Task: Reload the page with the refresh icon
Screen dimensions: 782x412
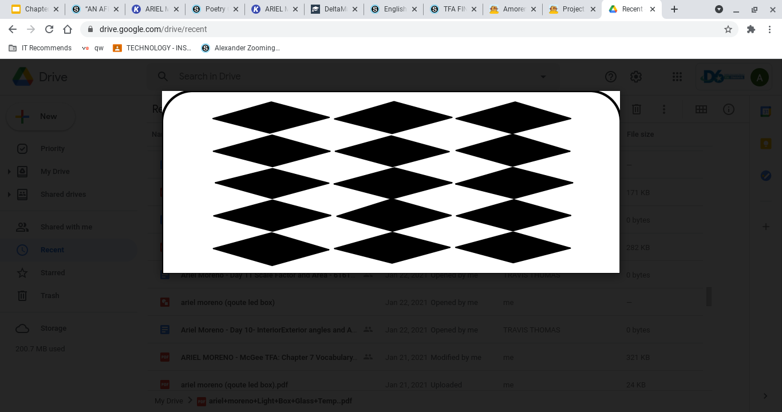Action: point(49,29)
